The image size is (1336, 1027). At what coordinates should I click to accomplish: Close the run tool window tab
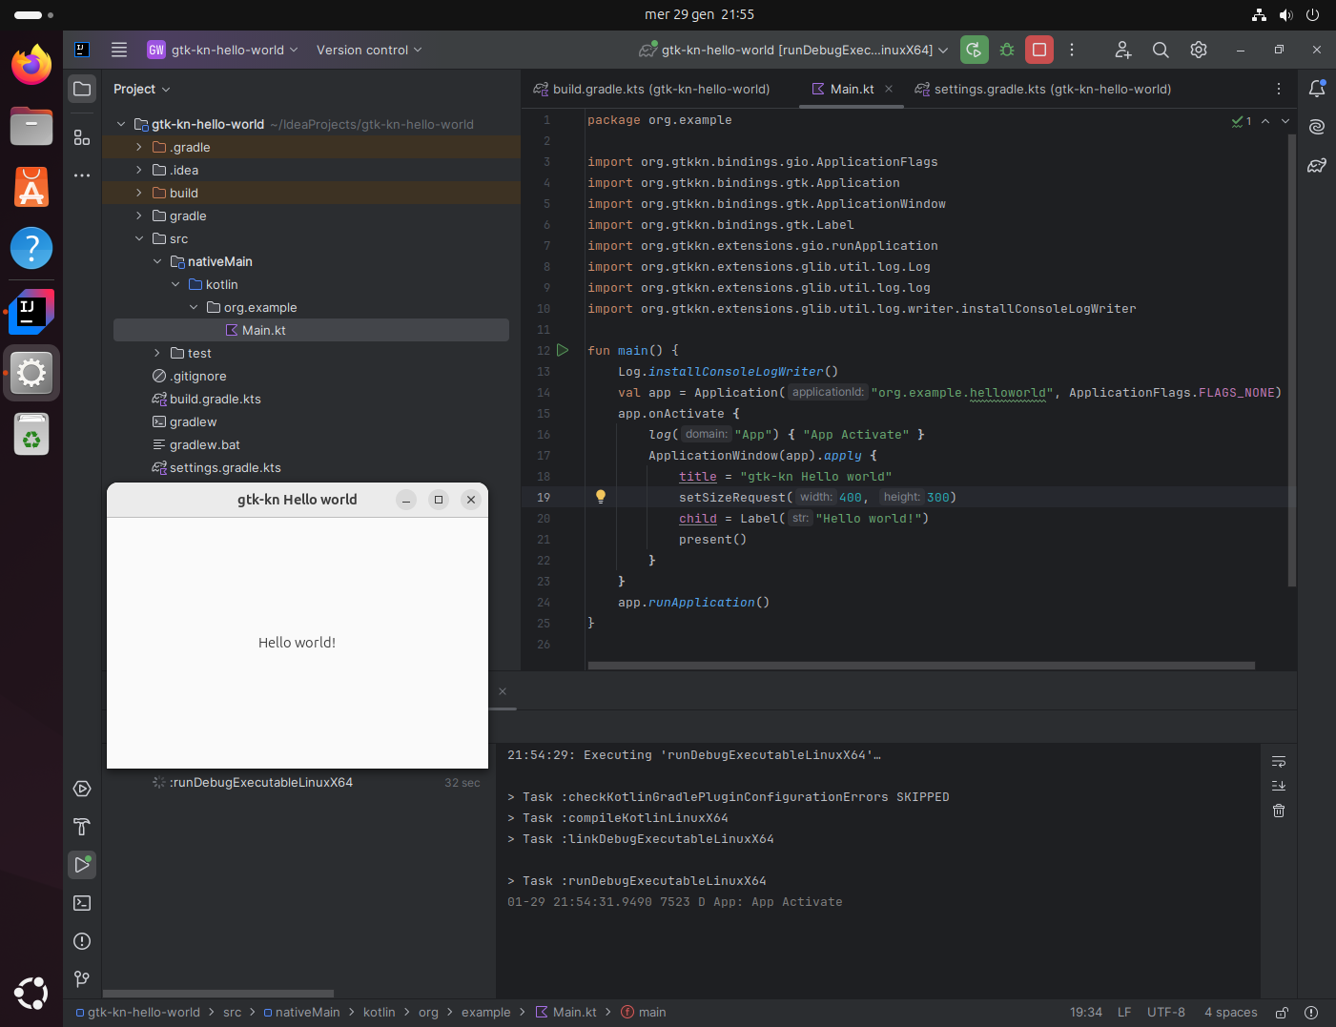tap(503, 691)
